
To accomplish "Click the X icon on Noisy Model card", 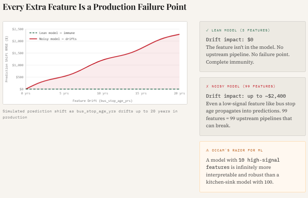I will click(207, 86).
